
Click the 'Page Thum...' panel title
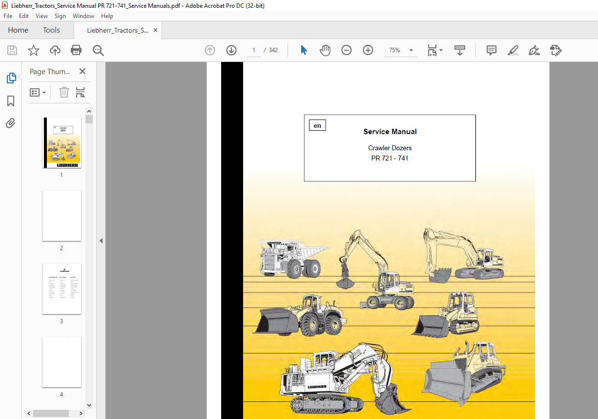pos(50,71)
